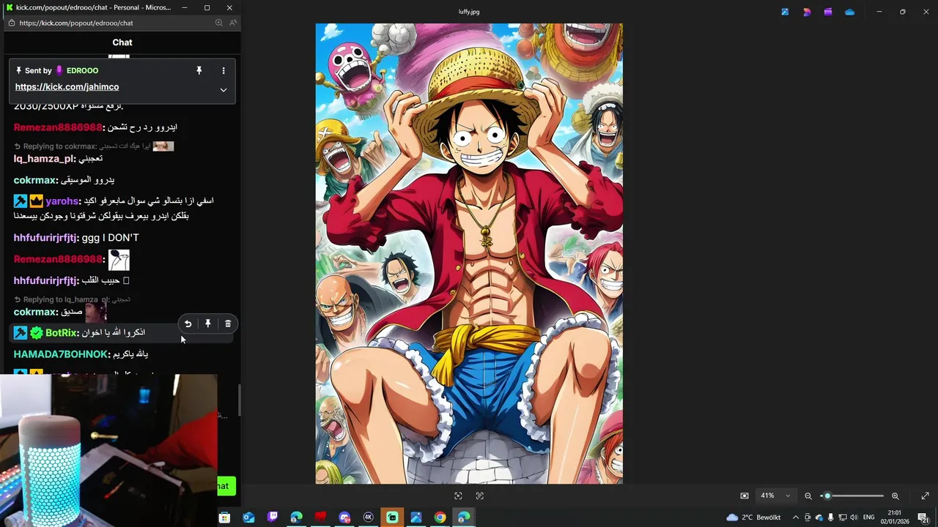
Task: Click the zoom in magnifier in the photo viewer
Action: [895, 496]
